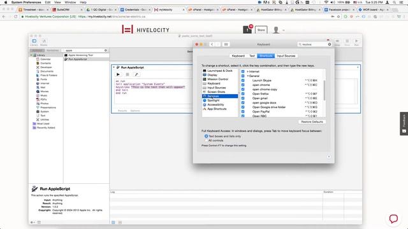Toggle the open chrome checkbox

[x=243, y=85]
